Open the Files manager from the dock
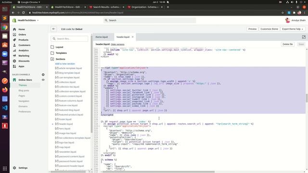 pos(5,36)
